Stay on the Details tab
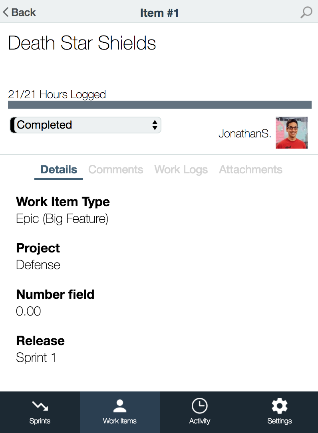Screen dimensions: 318x433 point(58,169)
